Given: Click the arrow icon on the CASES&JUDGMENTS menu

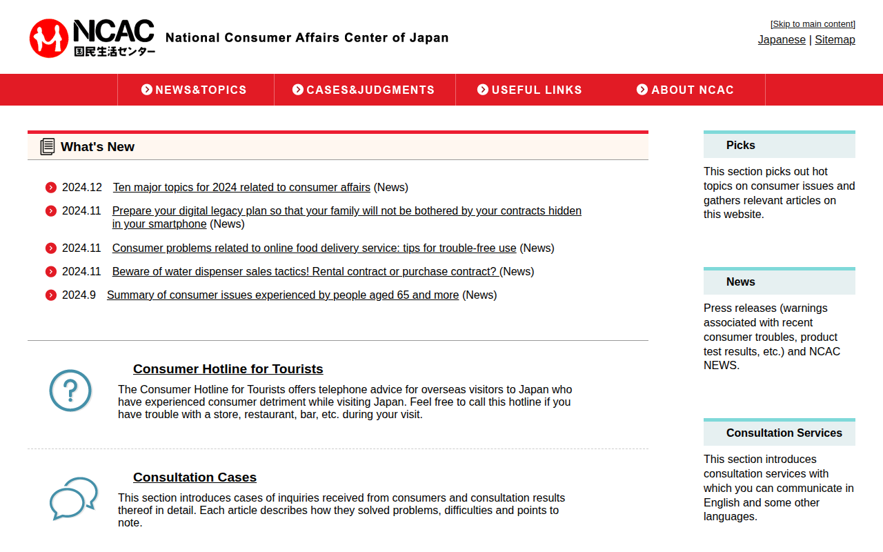Looking at the screenshot, I should tap(298, 90).
